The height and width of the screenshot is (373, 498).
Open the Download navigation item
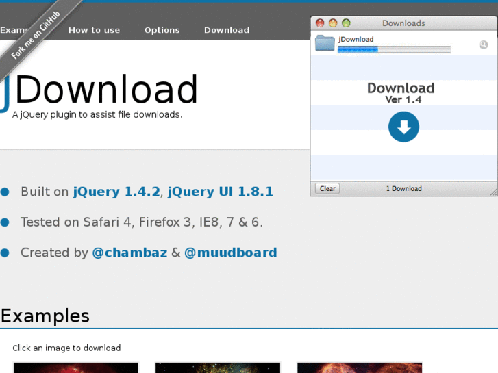pos(227,30)
